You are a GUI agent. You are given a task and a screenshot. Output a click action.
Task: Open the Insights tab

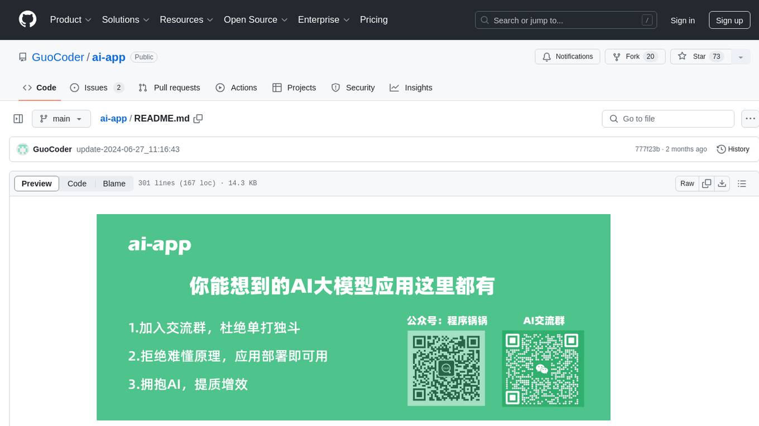pyautogui.click(x=411, y=88)
